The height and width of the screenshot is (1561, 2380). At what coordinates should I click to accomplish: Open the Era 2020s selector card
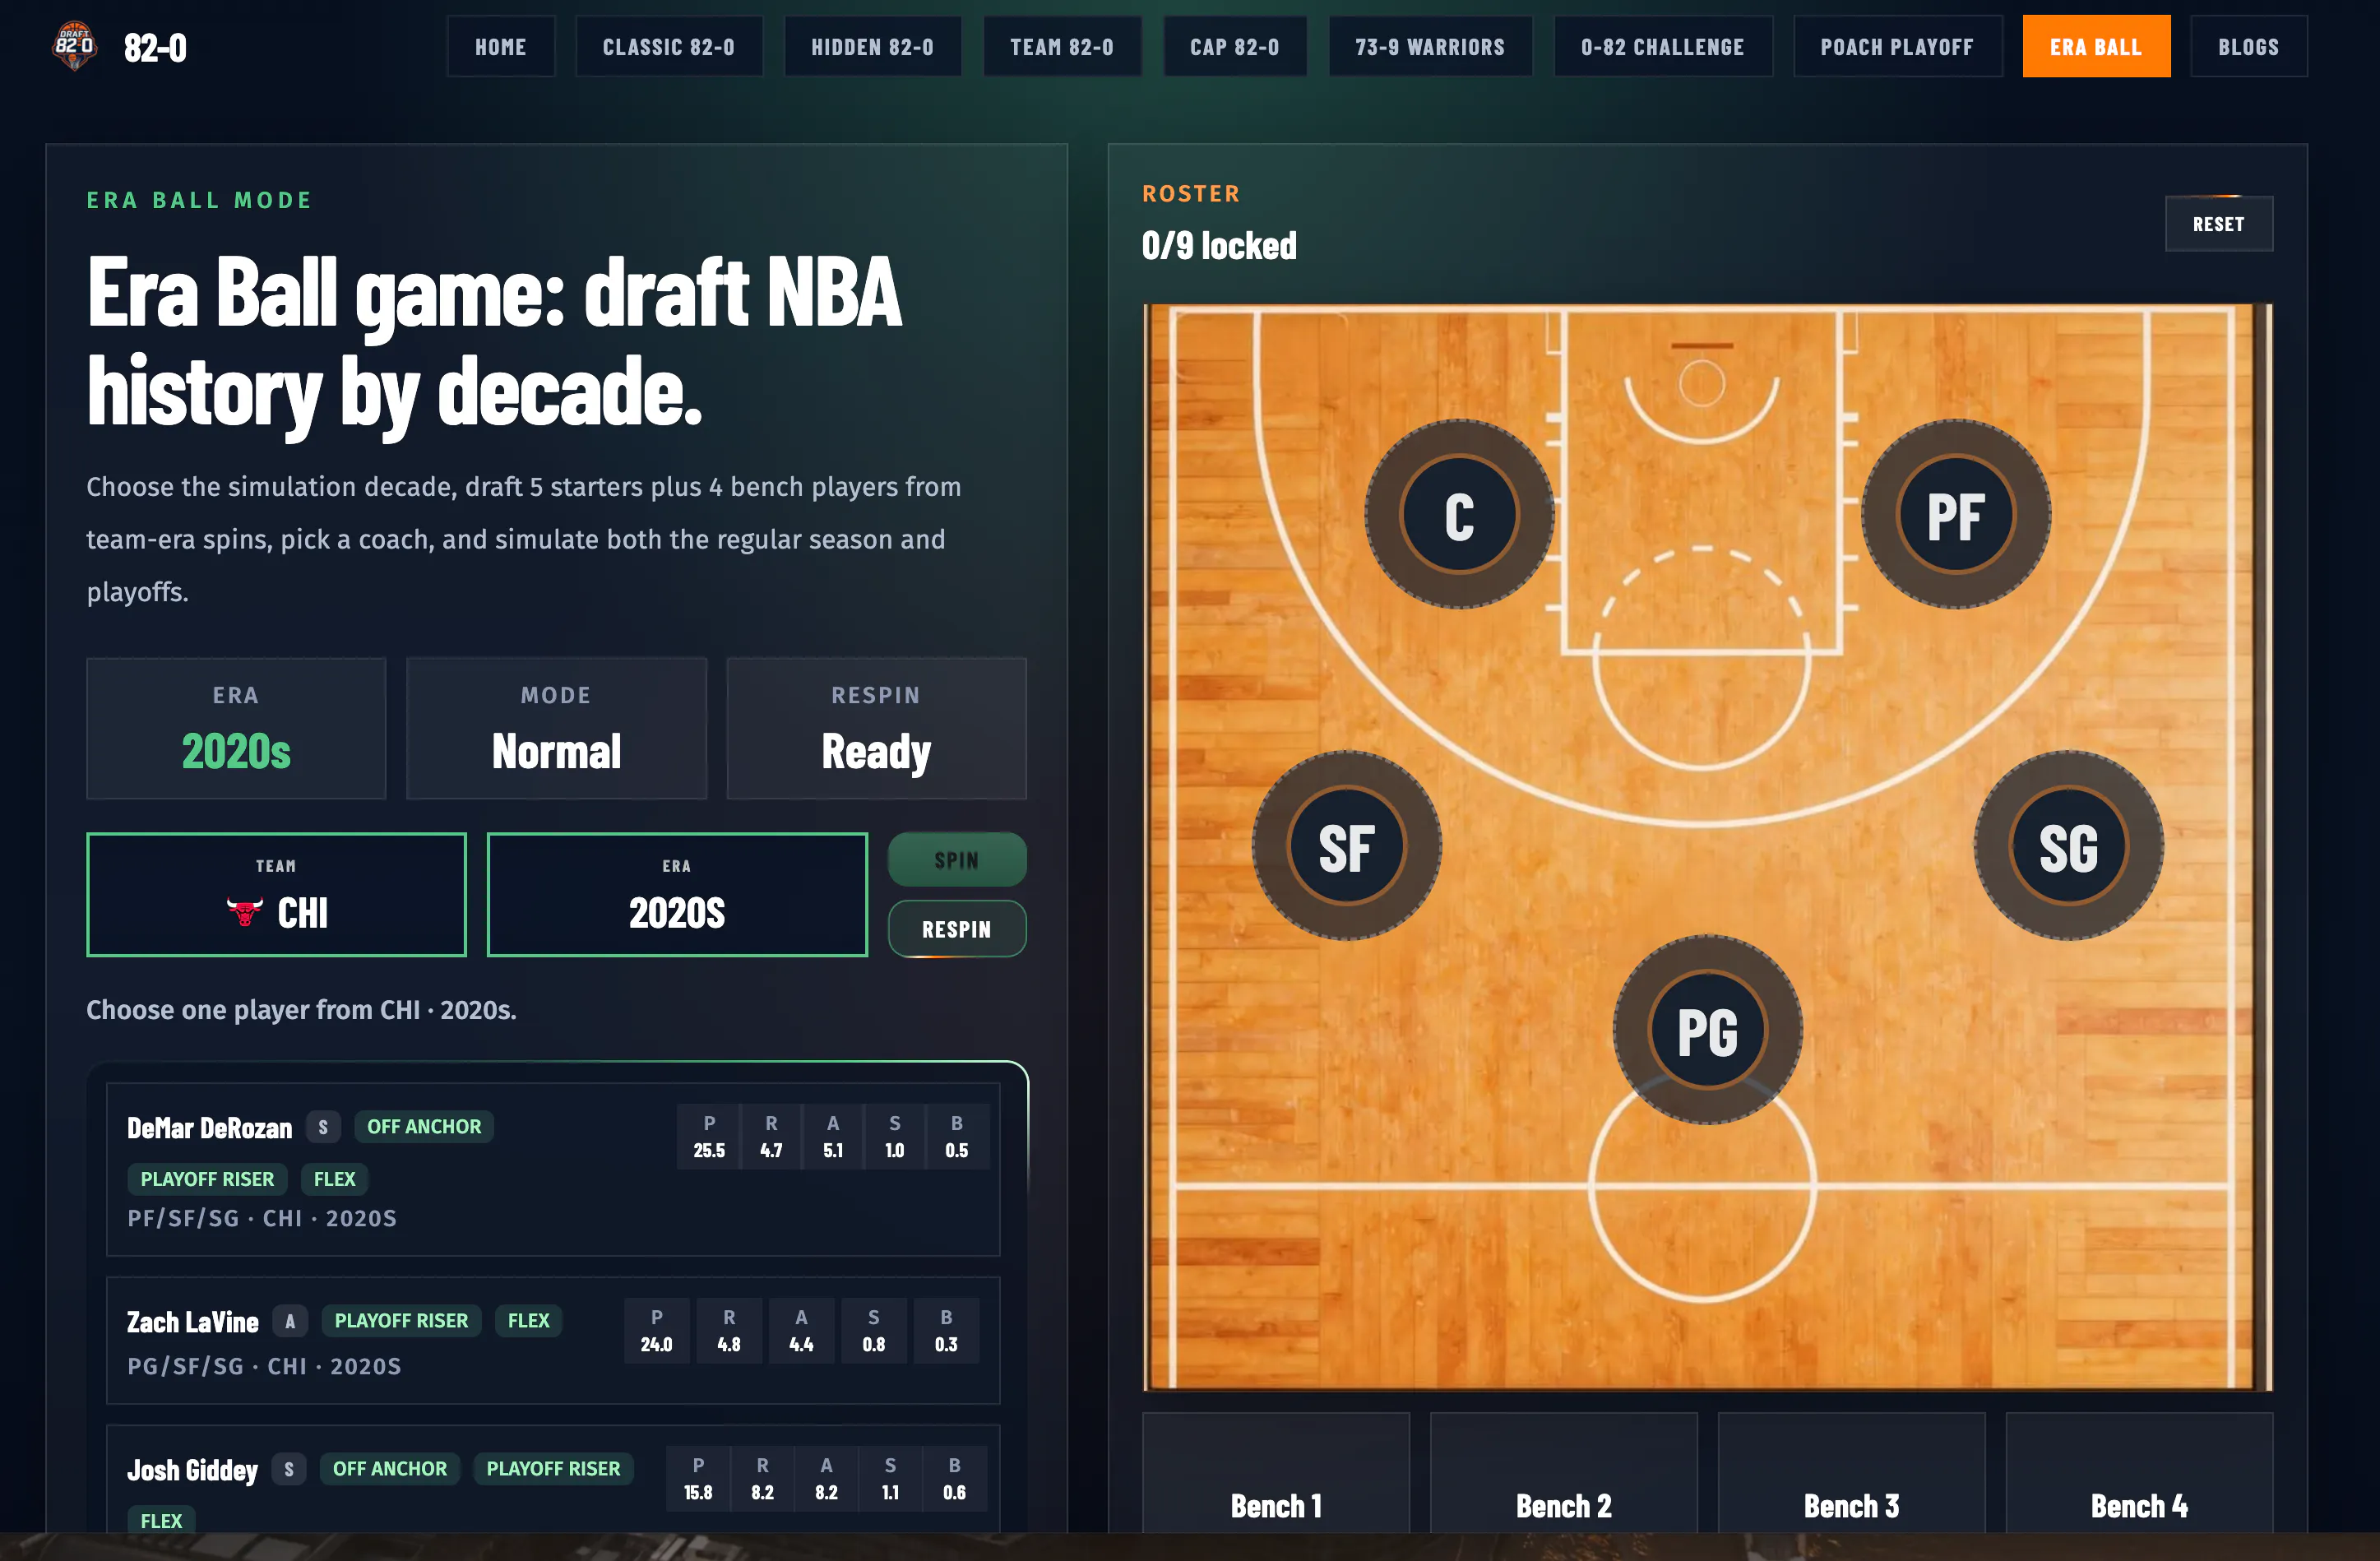coord(236,728)
